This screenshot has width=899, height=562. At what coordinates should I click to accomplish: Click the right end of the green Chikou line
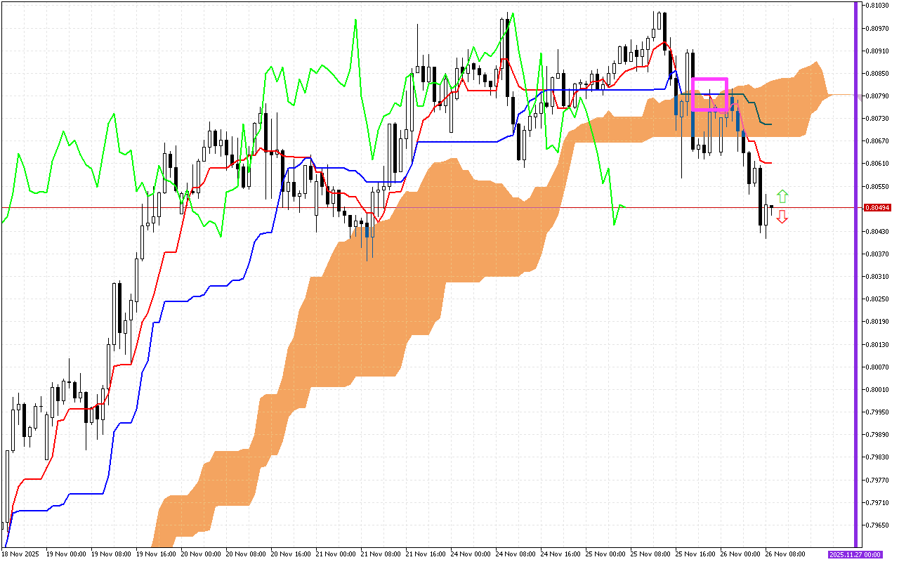(x=624, y=206)
